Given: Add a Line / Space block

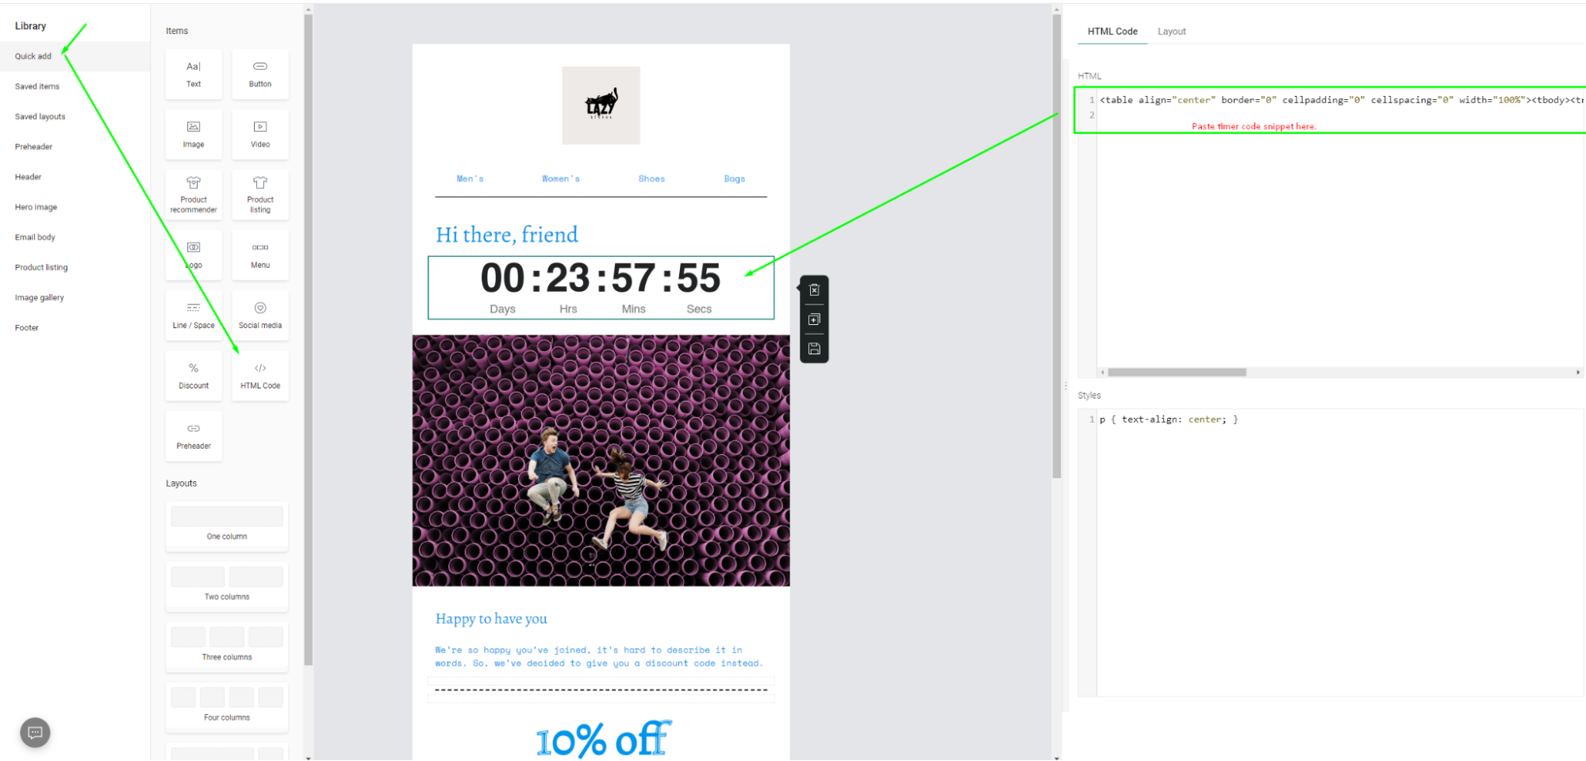Looking at the screenshot, I should [x=193, y=315].
